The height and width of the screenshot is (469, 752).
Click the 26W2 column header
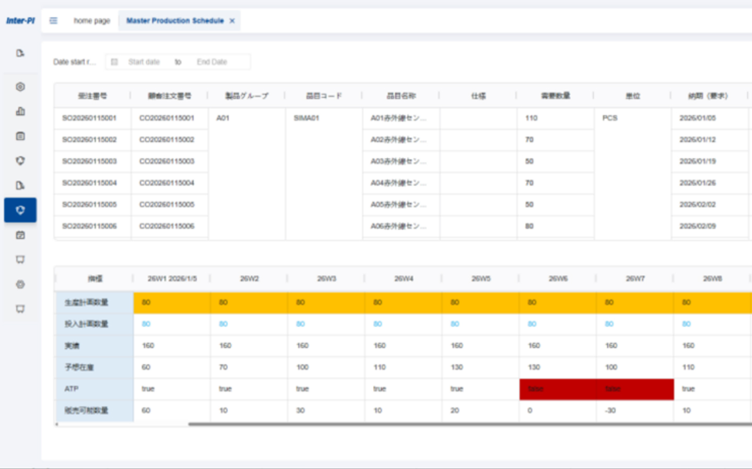coord(250,279)
